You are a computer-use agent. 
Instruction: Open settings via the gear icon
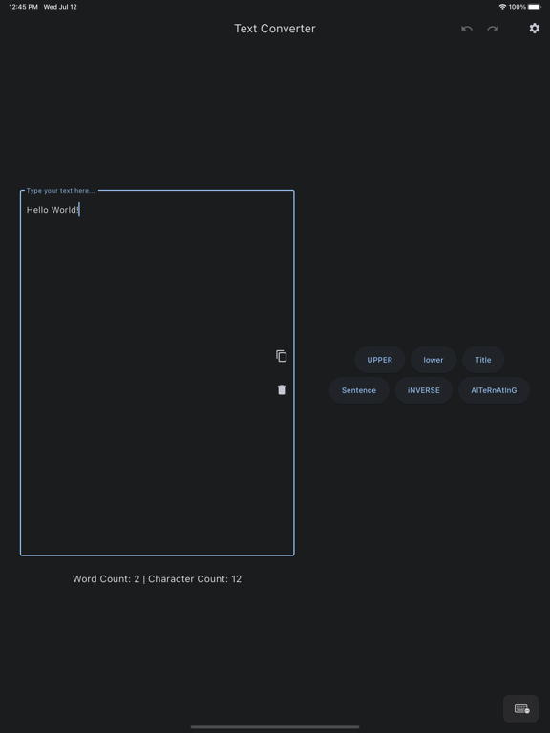tap(534, 29)
